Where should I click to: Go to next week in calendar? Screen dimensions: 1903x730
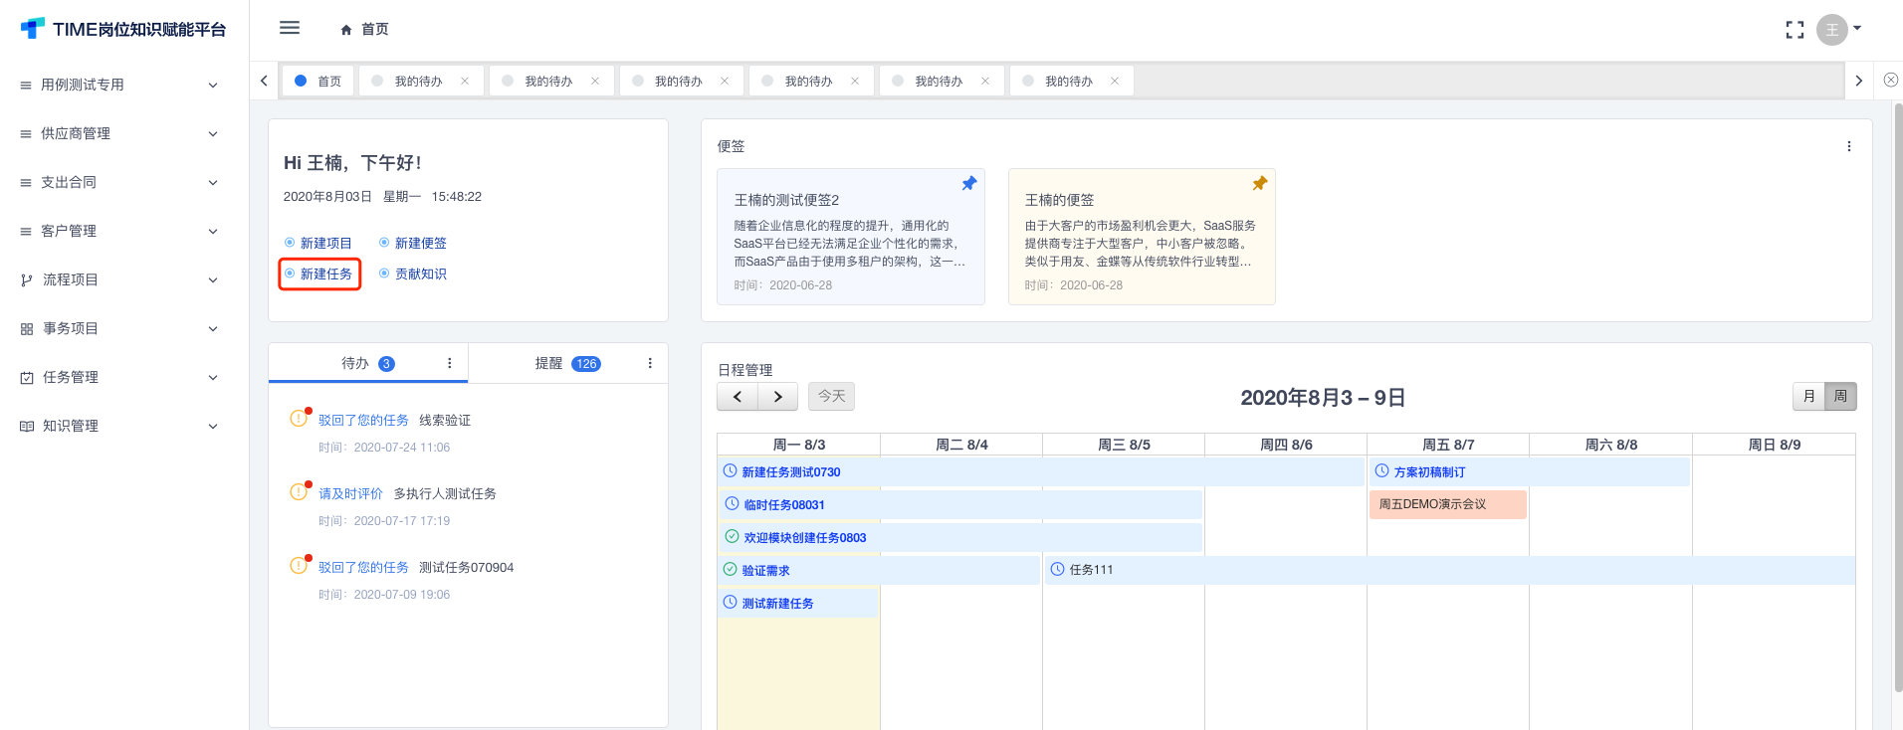coord(778,397)
